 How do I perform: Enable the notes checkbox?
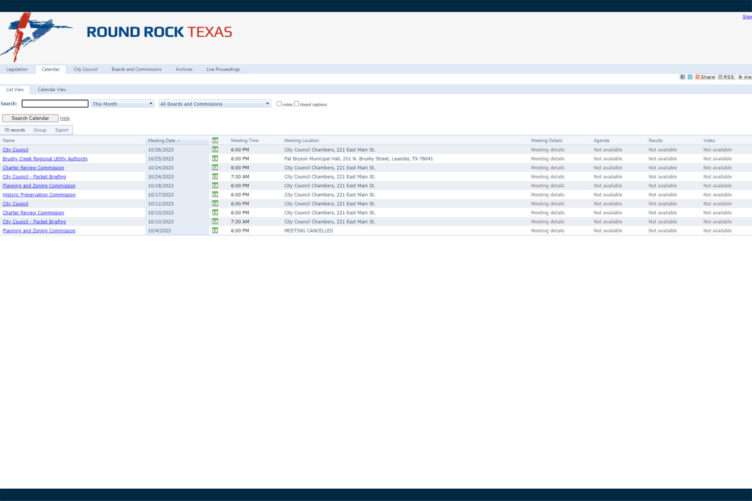(279, 103)
